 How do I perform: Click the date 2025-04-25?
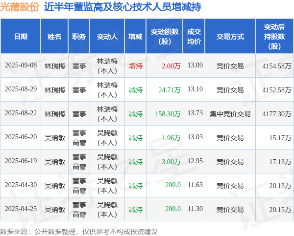21,209
